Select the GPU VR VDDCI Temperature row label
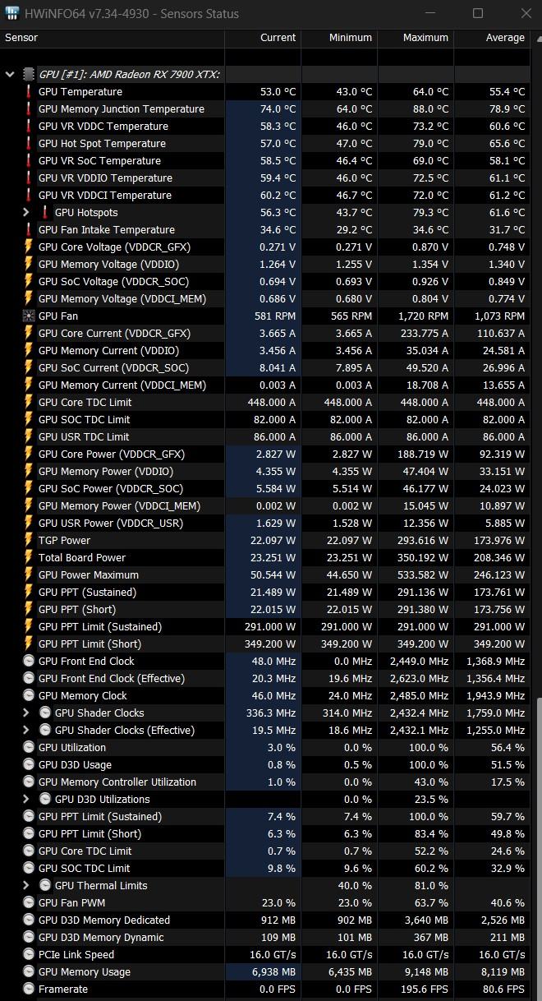The height and width of the screenshot is (1001, 542). point(105,195)
